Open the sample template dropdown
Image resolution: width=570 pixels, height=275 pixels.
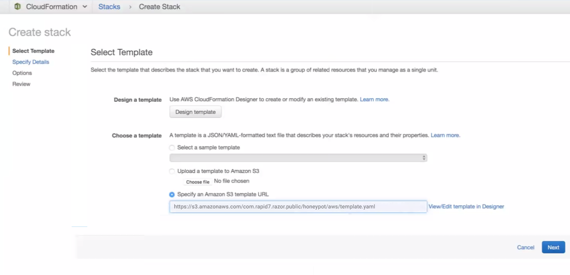click(x=298, y=158)
